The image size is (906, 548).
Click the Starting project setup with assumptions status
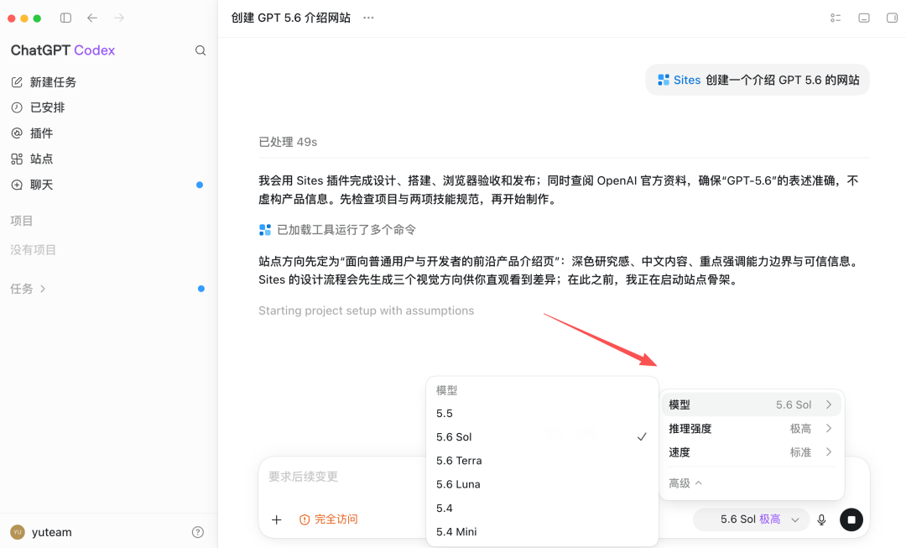367,311
